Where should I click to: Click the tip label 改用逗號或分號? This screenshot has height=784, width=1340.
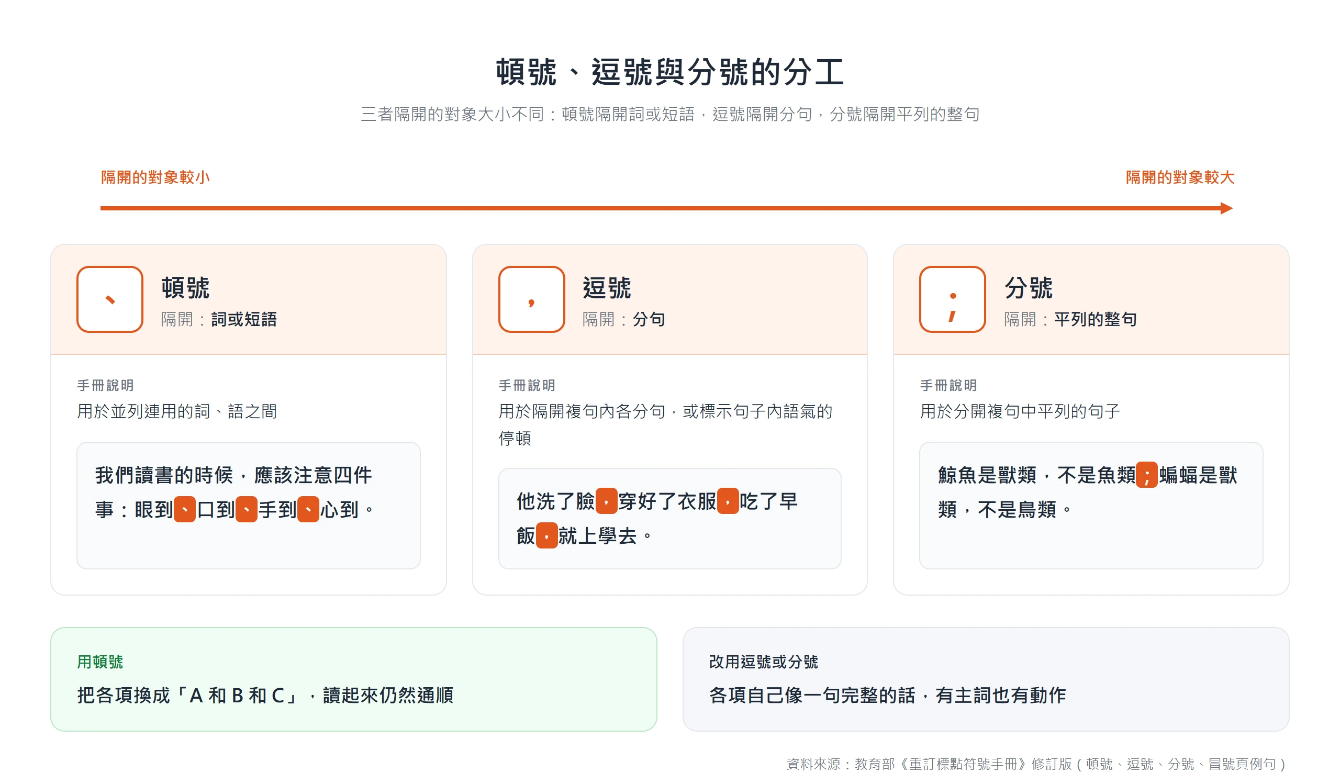(763, 661)
